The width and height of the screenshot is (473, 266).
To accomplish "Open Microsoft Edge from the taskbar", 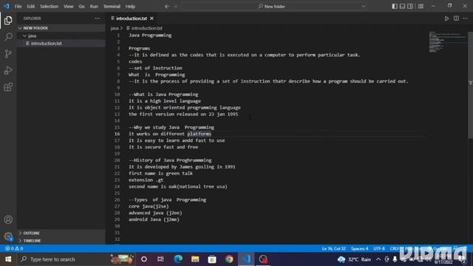I will [178, 259].
